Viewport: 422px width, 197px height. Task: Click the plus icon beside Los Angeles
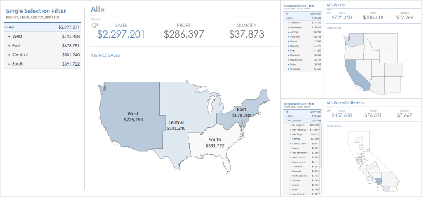coord(290,125)
